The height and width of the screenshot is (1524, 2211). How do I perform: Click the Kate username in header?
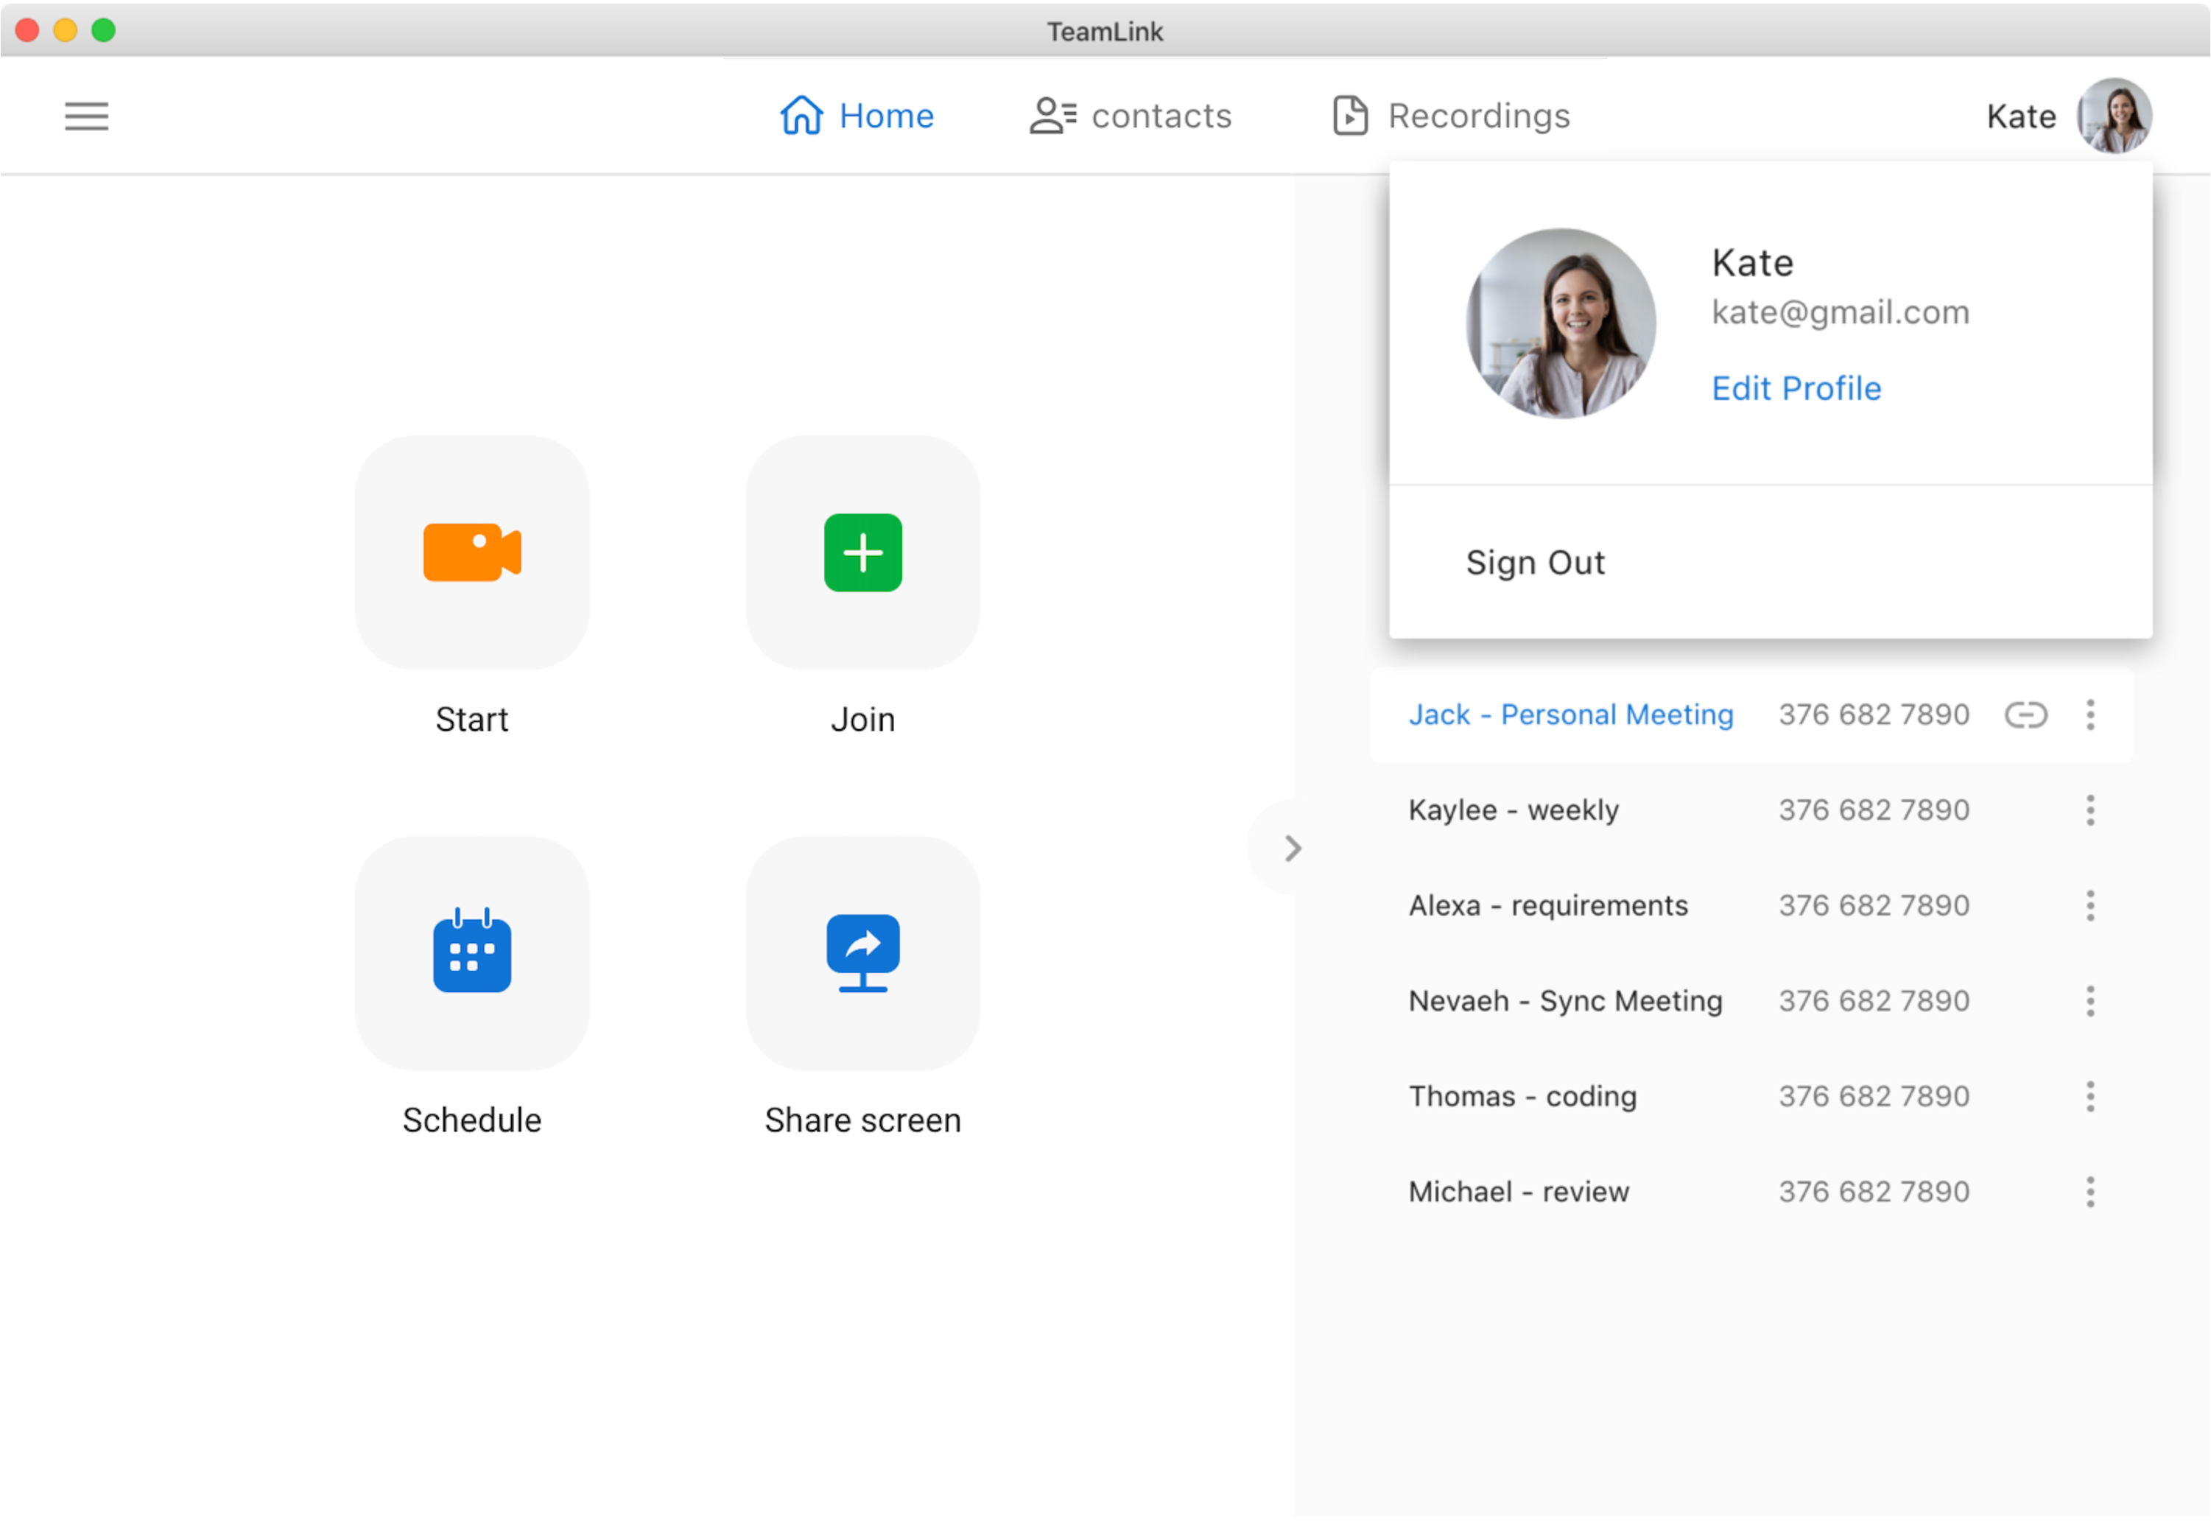[x=2021, y=116]
